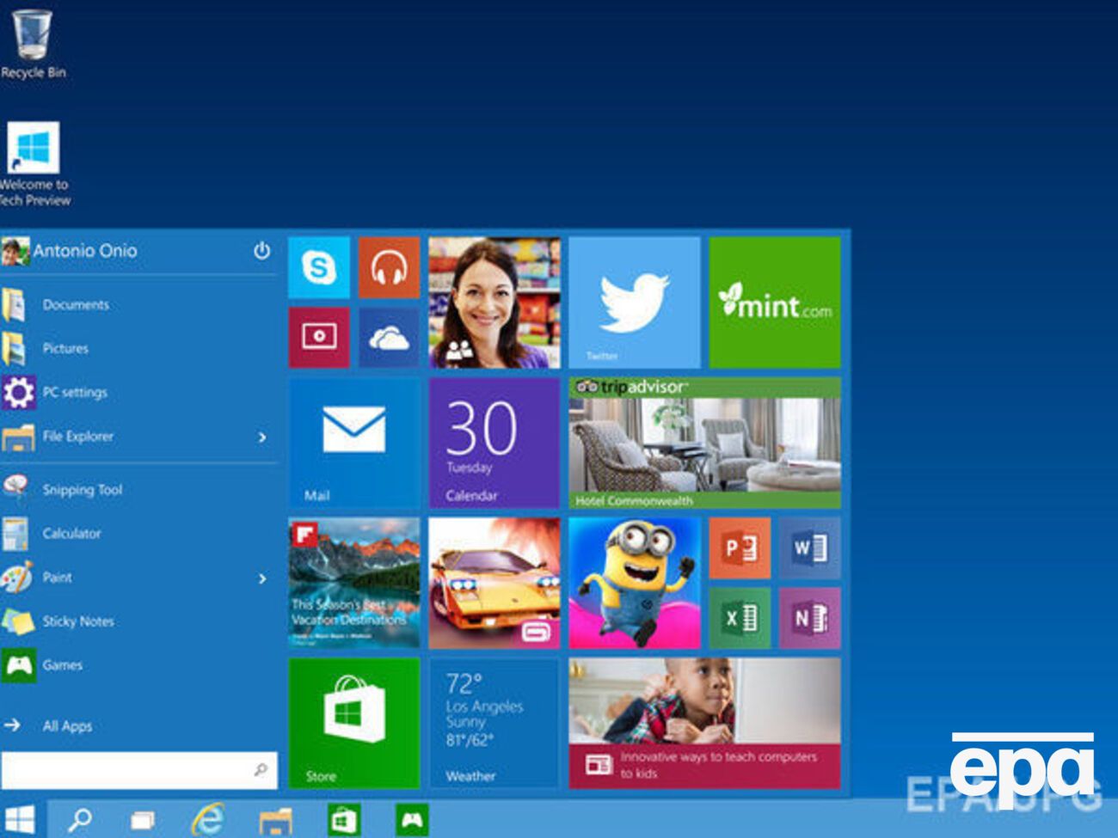
Task: Open the tripadvisor Hotel Commonwealth tile
Action: coord(705,443)
